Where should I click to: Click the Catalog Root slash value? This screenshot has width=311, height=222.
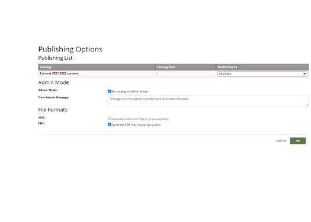coord(157,74)
